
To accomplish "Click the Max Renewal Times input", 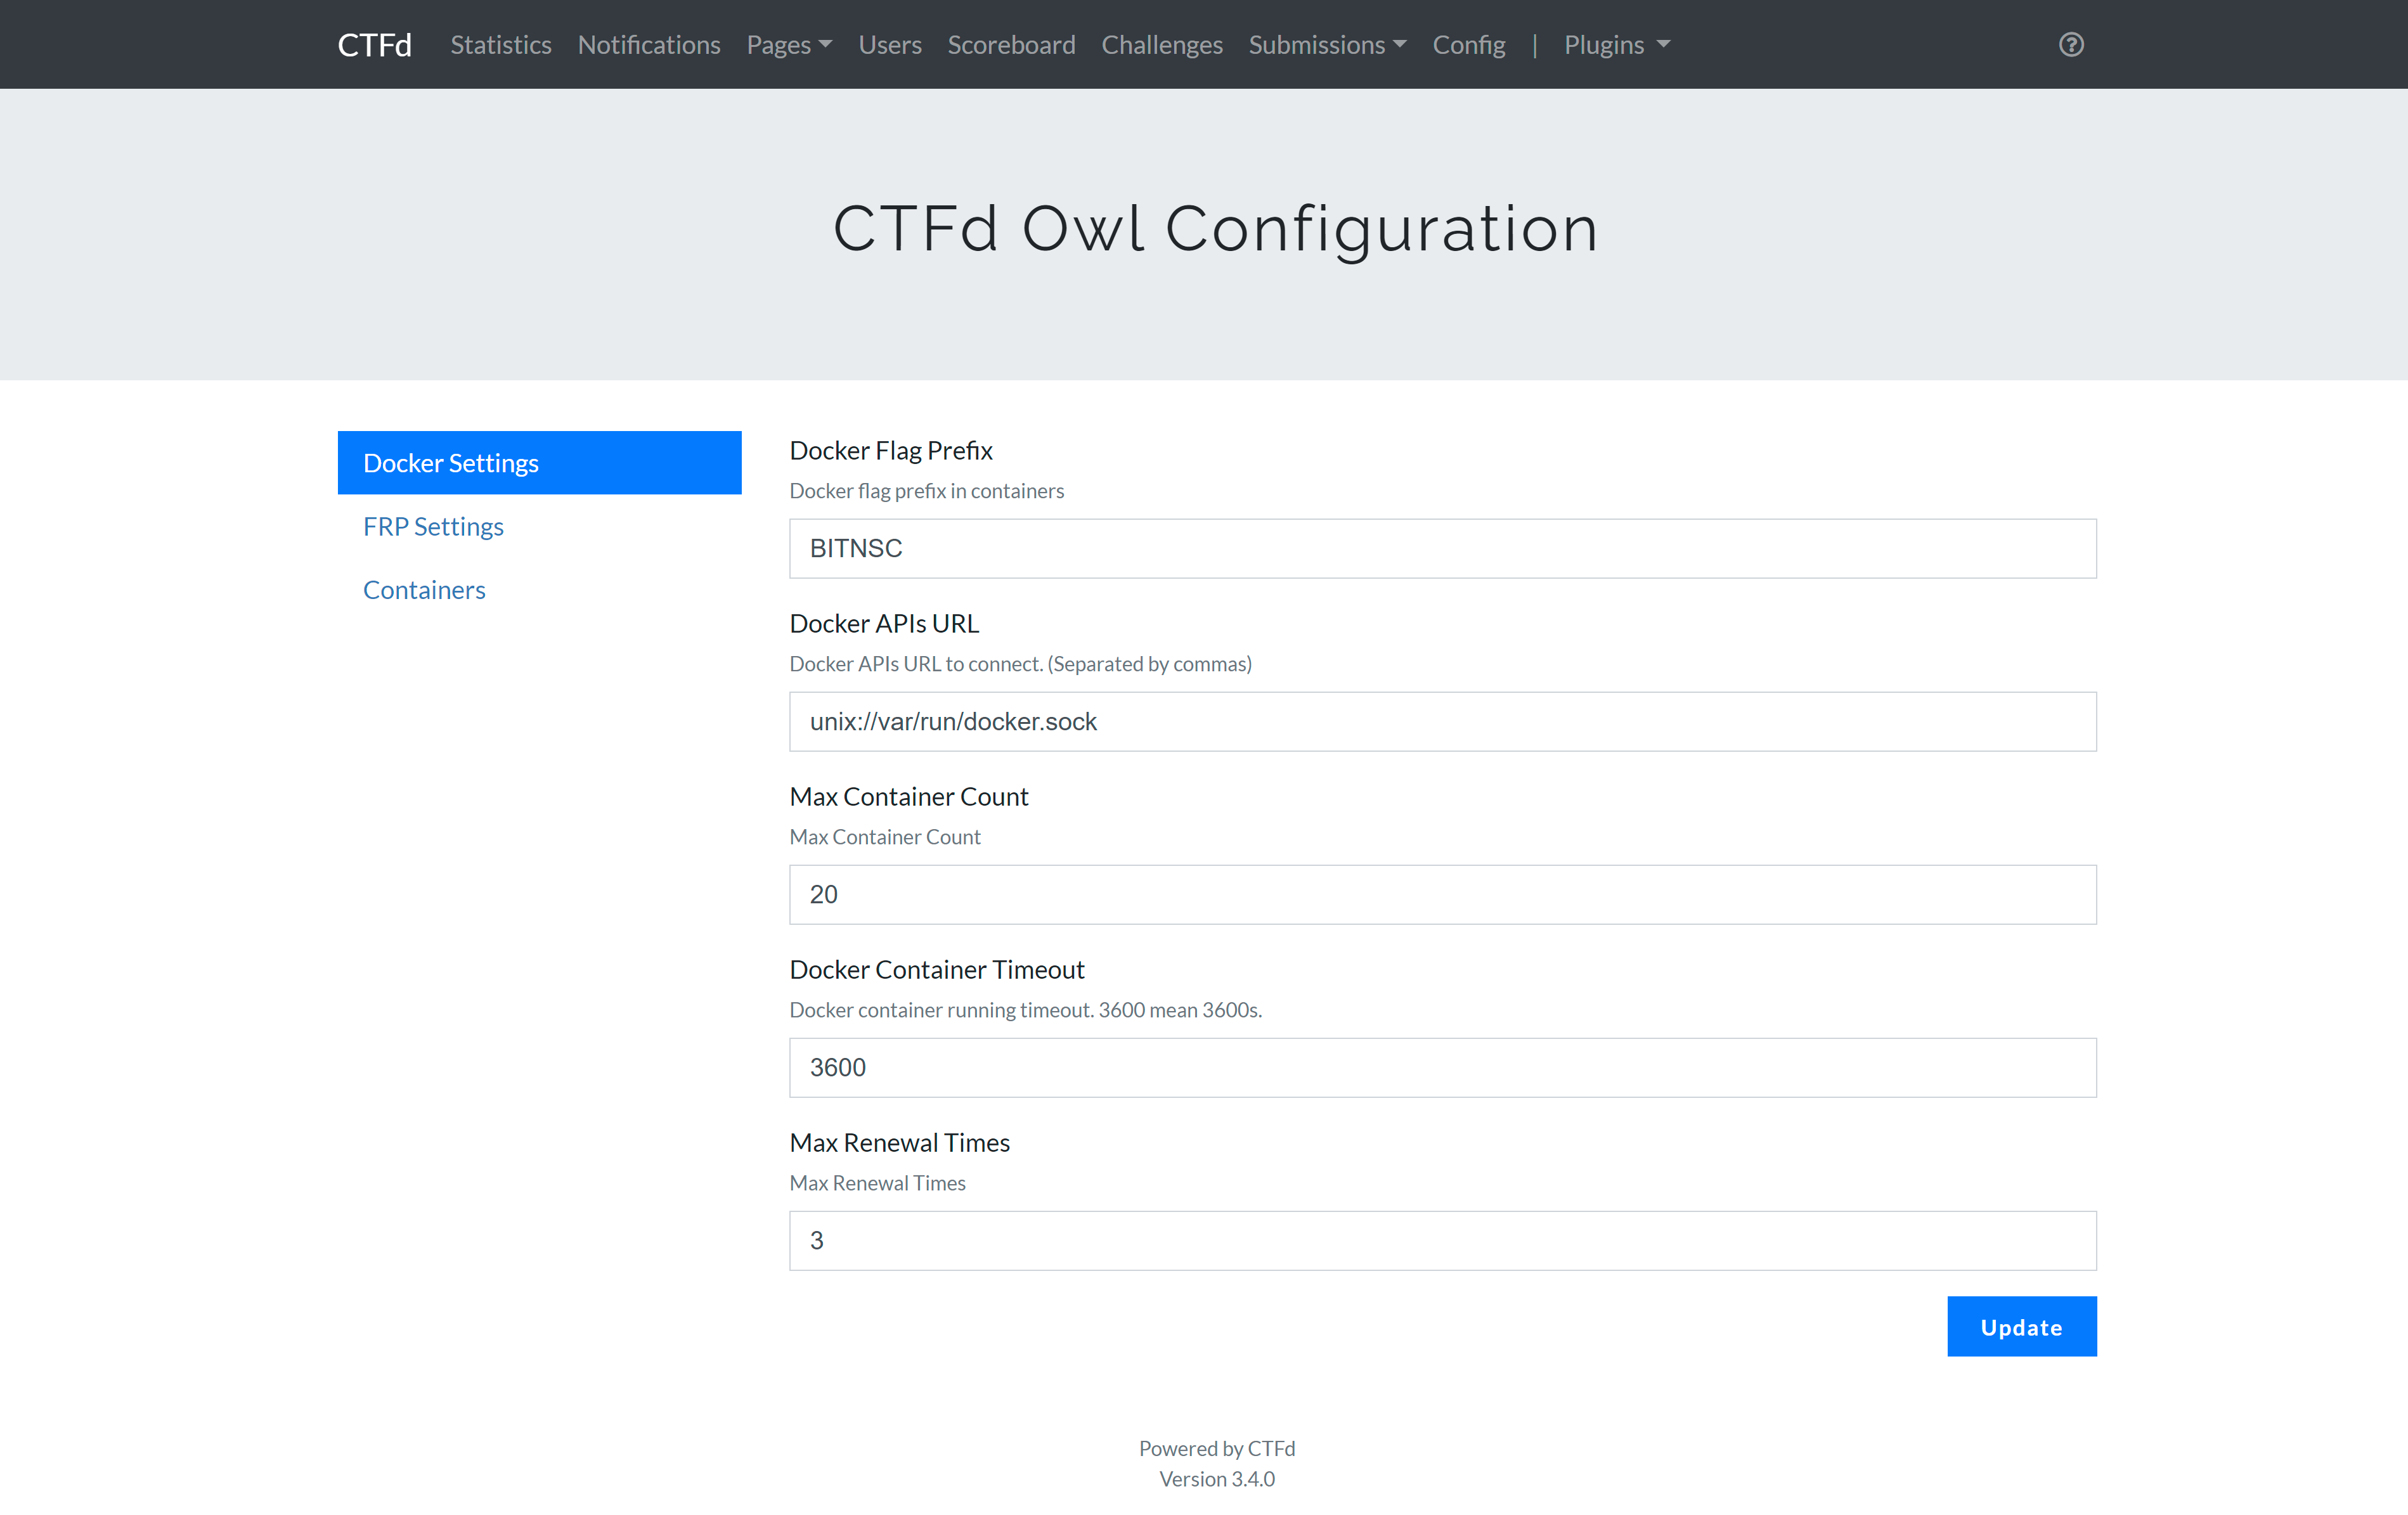I will coord(1442,1240).
